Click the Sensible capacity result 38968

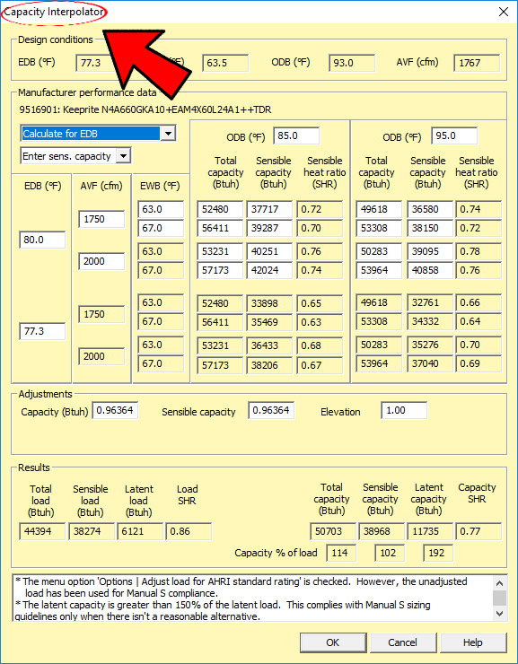[x=382, y=531]
